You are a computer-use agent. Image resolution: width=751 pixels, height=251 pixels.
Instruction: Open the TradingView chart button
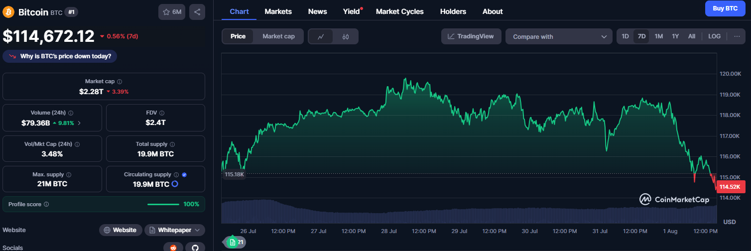click(x=471, y=36)
